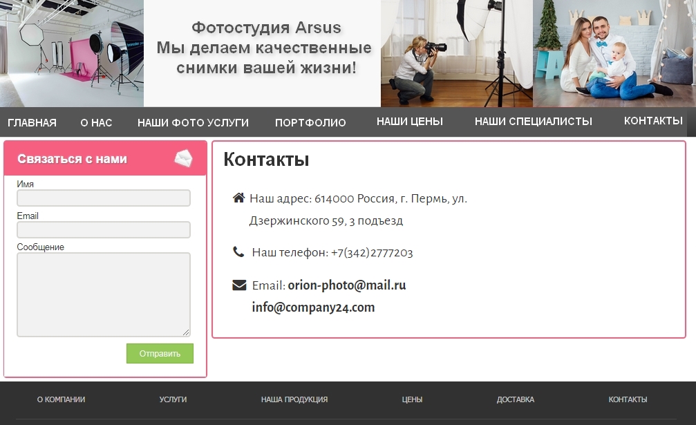Click the Сообщение text area

(104, 294)
